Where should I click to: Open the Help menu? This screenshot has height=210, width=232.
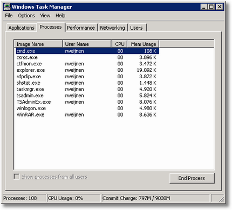click(x=60, y=16)
